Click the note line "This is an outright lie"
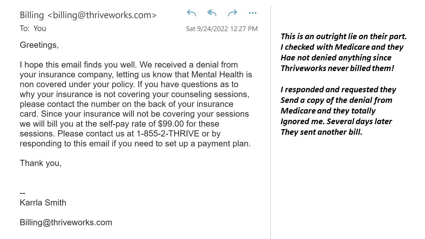 tap(343, 37)
